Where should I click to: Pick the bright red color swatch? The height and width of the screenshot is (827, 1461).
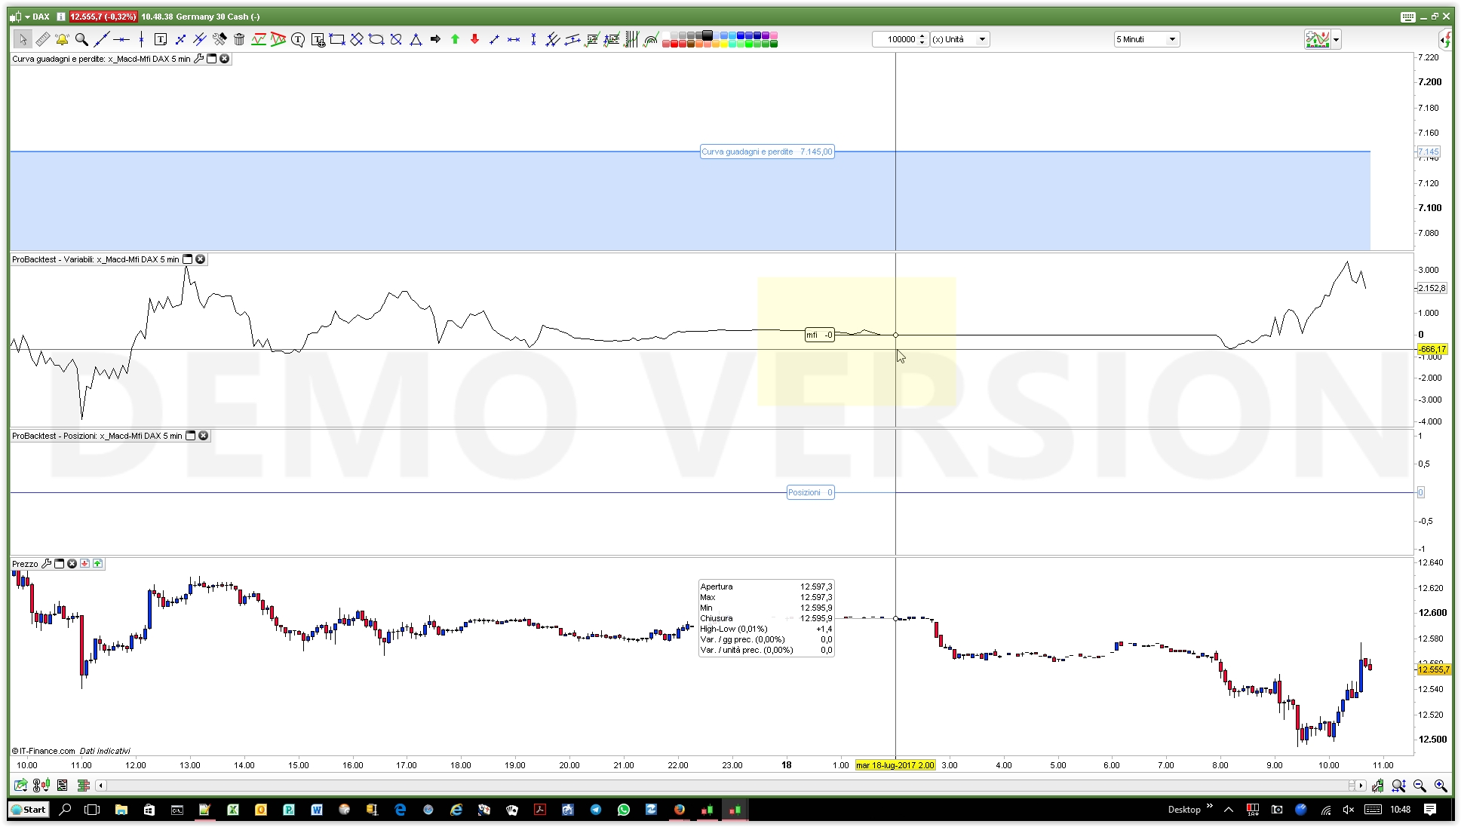(x=674, y=44)
